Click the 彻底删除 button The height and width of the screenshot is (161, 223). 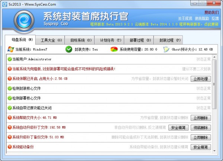(x=201, y=128)
